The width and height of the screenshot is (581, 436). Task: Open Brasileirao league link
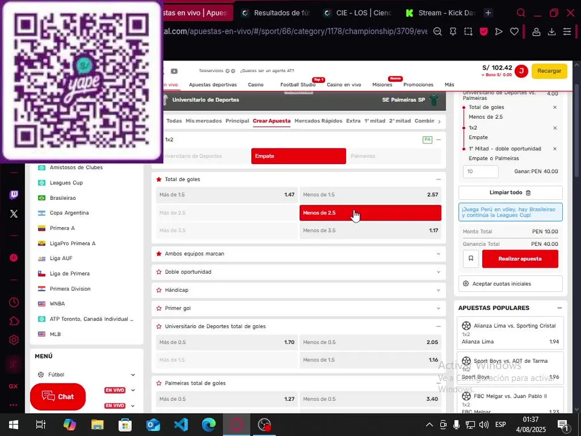[x=62, y=198]
